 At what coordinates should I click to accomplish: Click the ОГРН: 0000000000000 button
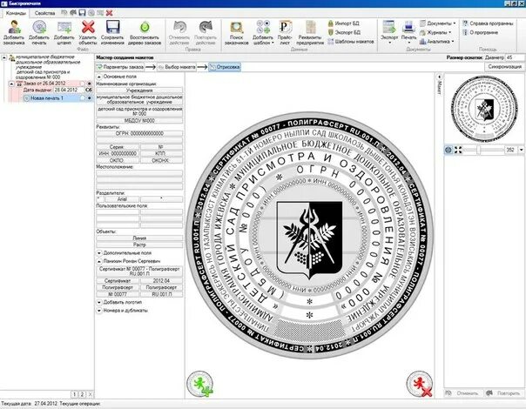[139, 133]
